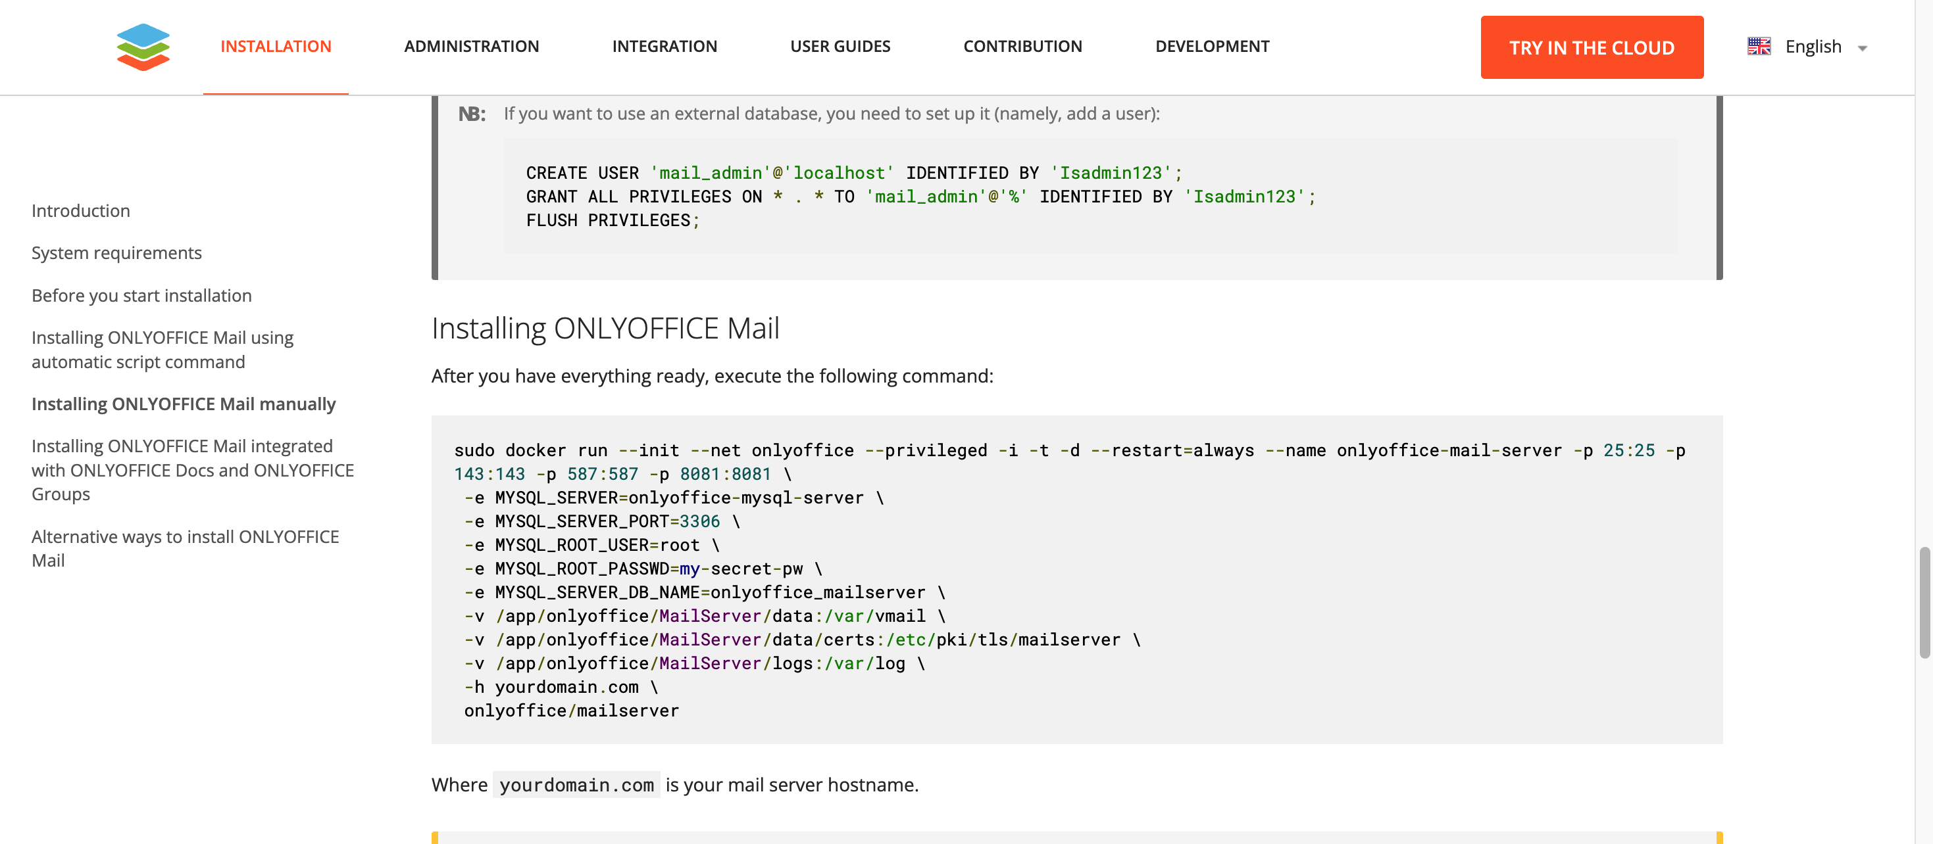Click the UK flag language icon
The width and height of the screenshot is (1933, 844).
1758,47
